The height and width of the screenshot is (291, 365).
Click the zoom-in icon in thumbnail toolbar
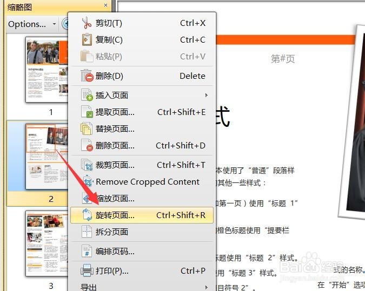tap(65, 24)
